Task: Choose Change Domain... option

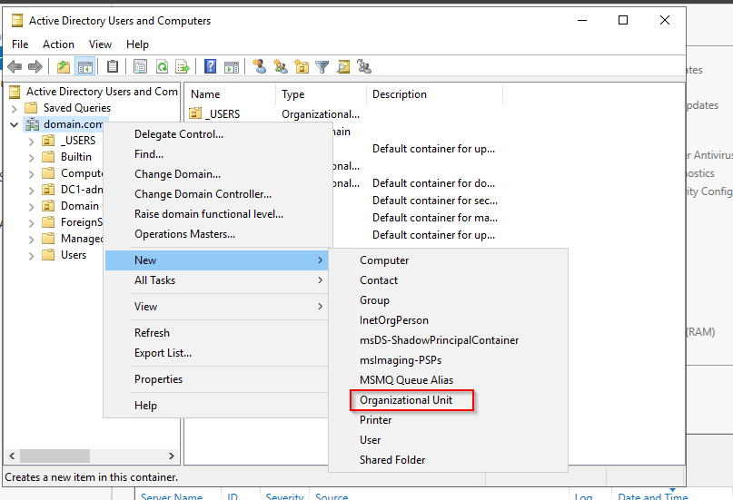Action: pyautogui.click(x=217, y=174)
